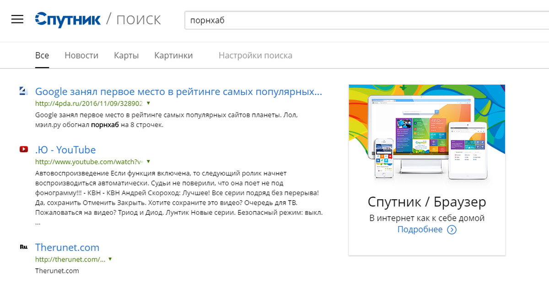Viewport: 549px width, 287px height.
Task: Switch to the Картинки tab
Action: [x=173, y=55]
